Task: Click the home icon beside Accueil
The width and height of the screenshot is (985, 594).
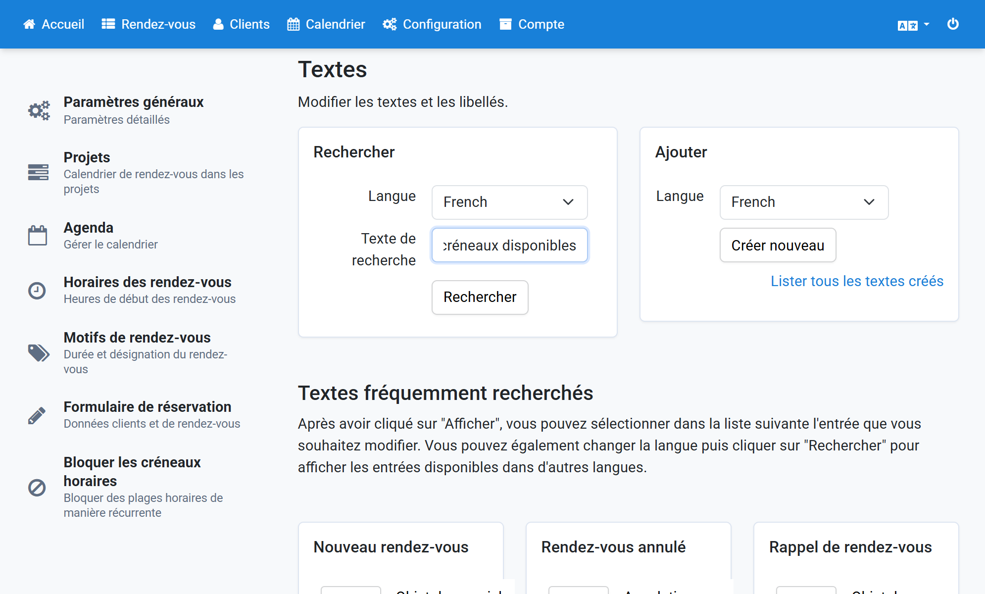Action: pos(29,24)
